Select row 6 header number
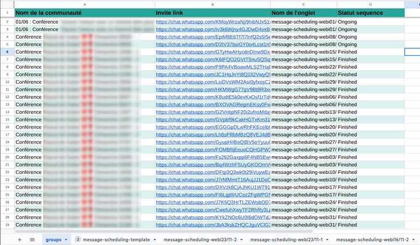This screenshot has width=420, height=245. [x=7, y=52]
